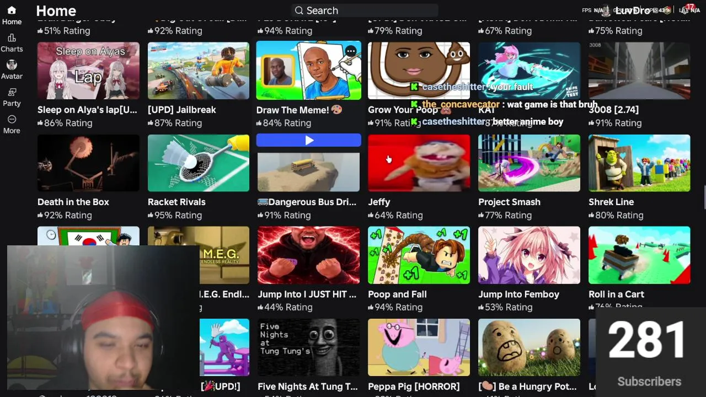
Task: Click the 'Project Smash' title
Action: tap(509, 202)
